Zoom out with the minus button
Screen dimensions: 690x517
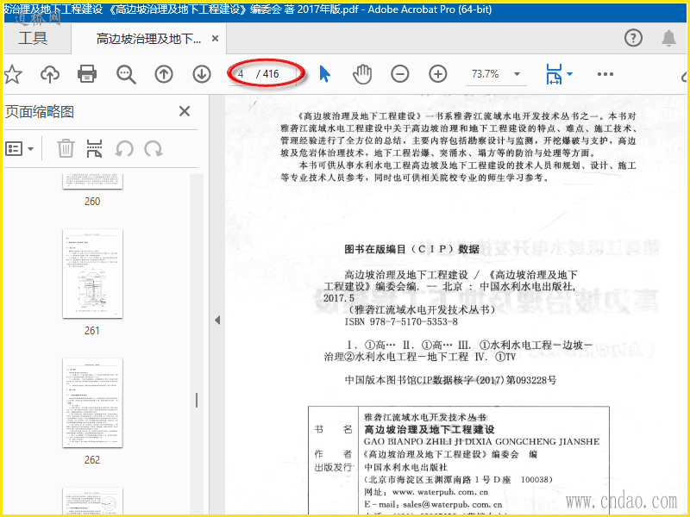click(x=400, y=74)
